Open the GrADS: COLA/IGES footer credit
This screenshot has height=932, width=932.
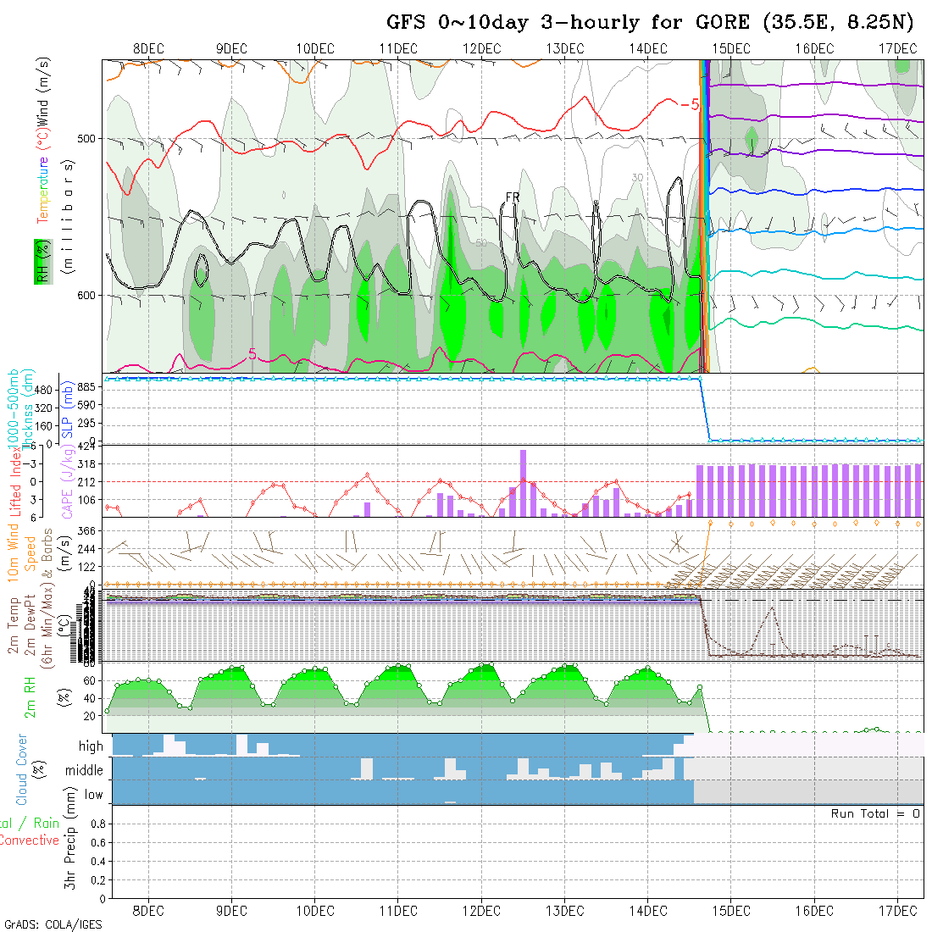(53, 924)
